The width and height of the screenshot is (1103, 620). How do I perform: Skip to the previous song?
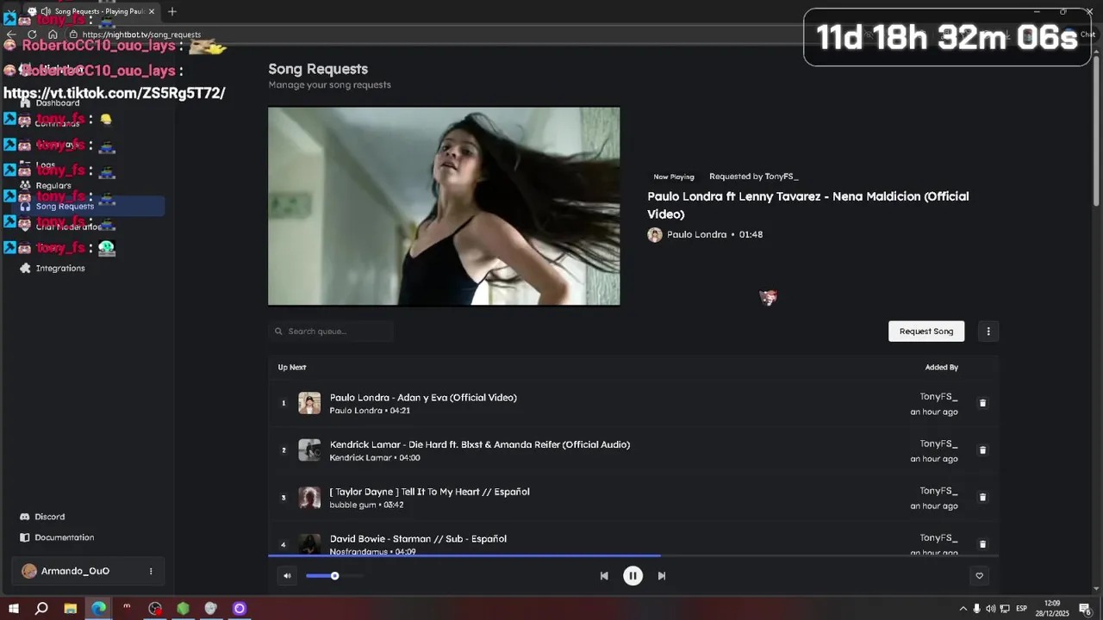pyautogui.click(x=604, y=576)
